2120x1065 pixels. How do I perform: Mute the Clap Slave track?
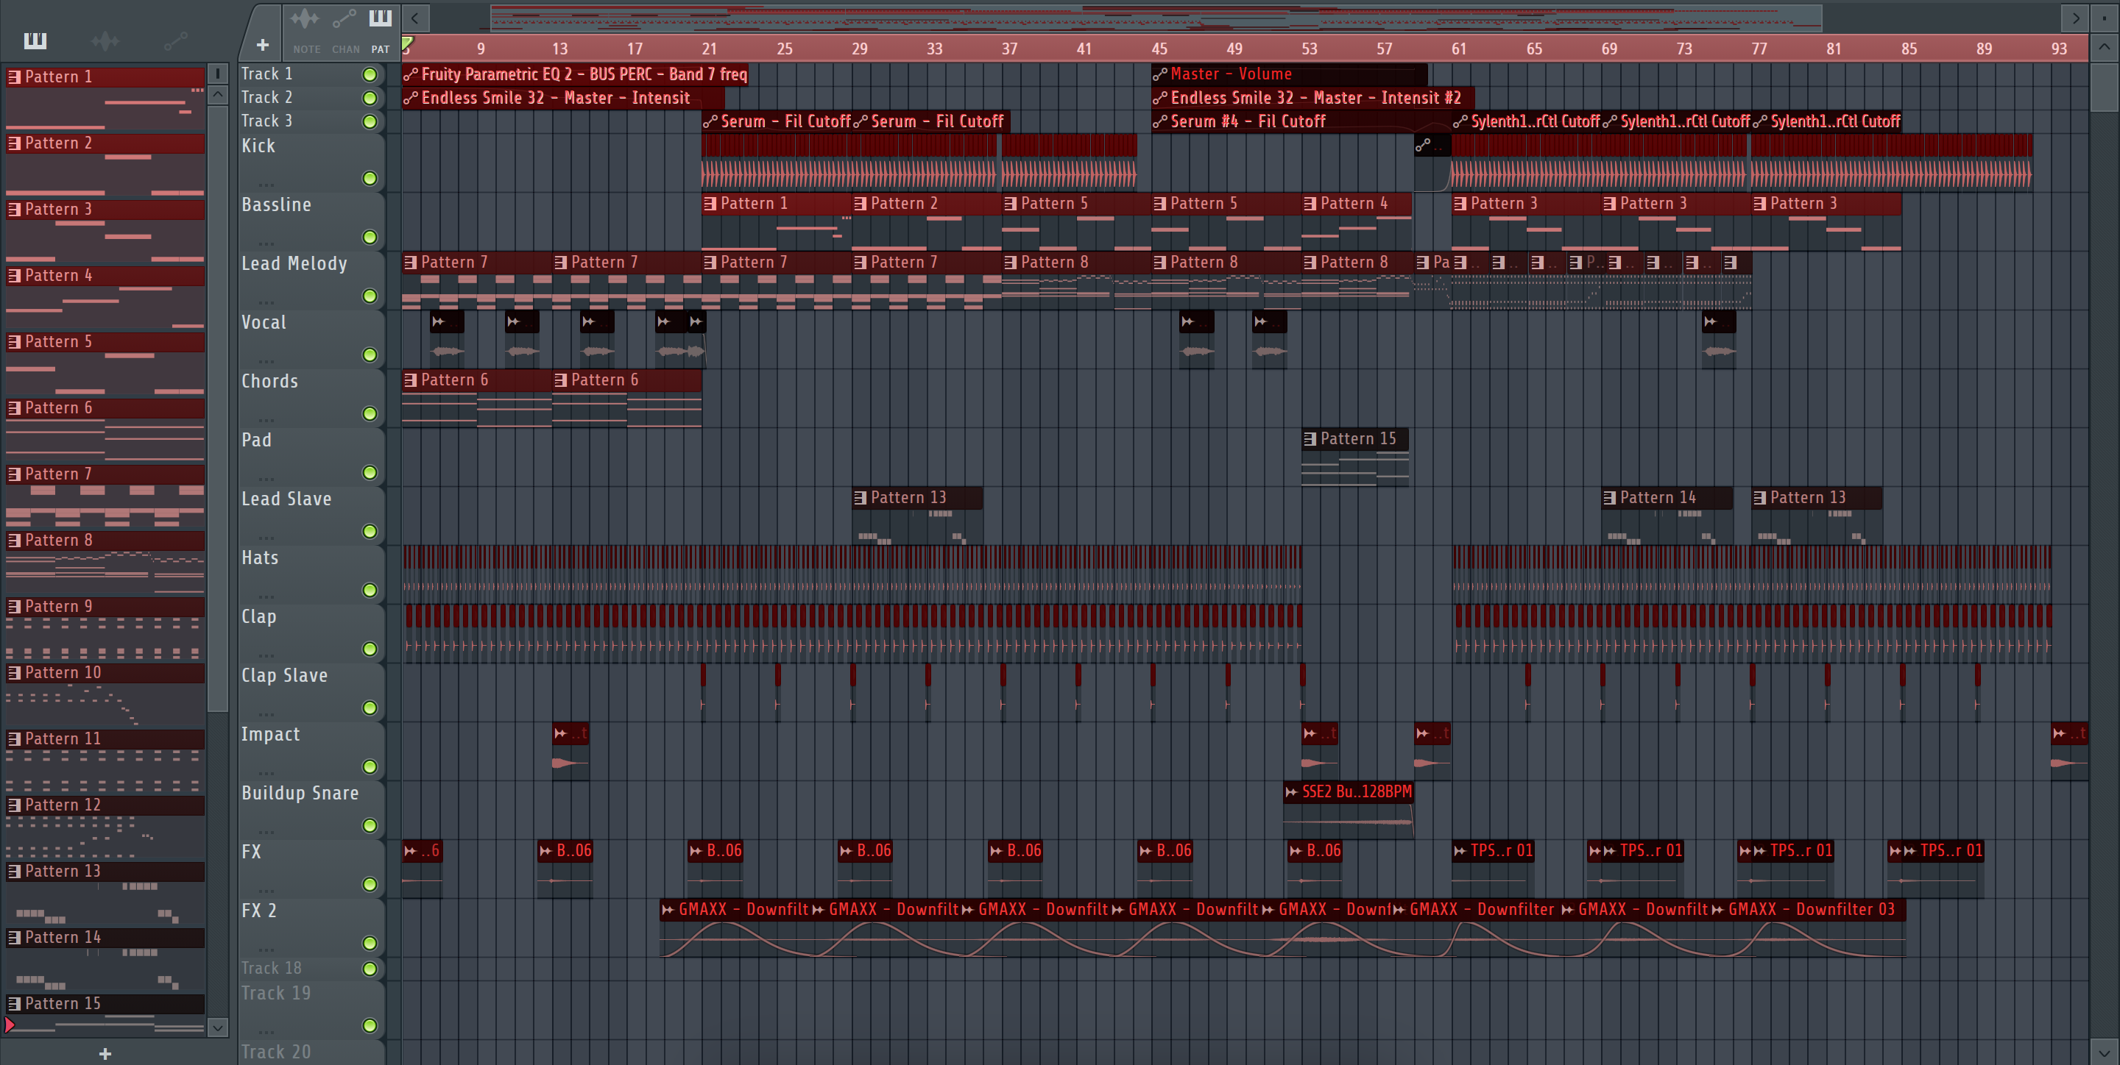pos(370,708)
